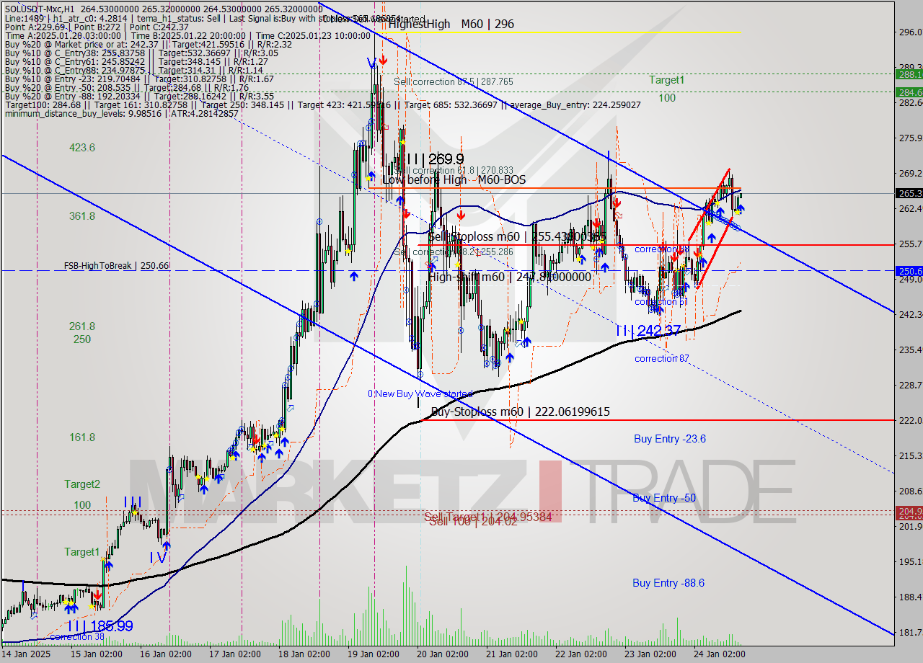The width and height of the screenshot is (923, 663).
Task: Click the '17 Jan 02:00' time label
Action: coord(235,654)
